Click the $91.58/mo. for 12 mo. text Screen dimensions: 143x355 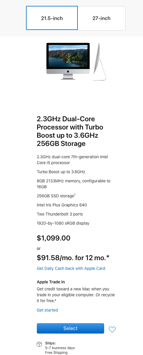coord(73,258)
